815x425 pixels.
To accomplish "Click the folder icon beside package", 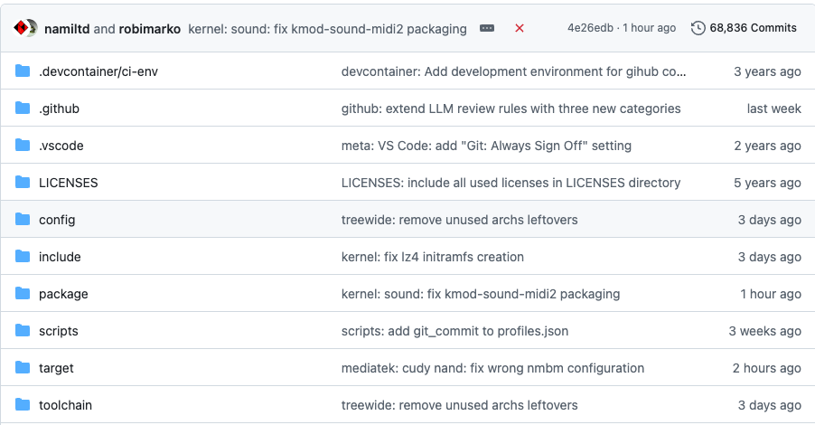I will pyautogui.click(x=23, y=293).
